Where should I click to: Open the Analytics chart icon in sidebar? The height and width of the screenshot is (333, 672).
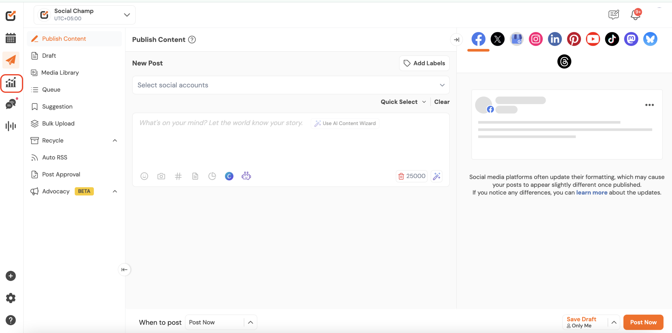tap(11, 83)
